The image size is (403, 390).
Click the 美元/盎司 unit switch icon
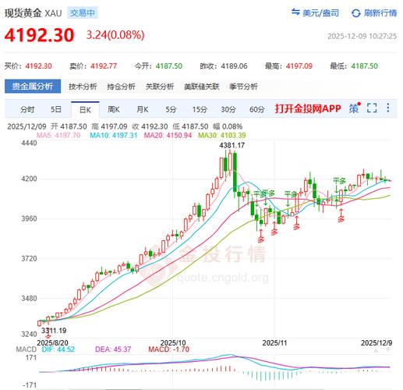tap(295, 12)
